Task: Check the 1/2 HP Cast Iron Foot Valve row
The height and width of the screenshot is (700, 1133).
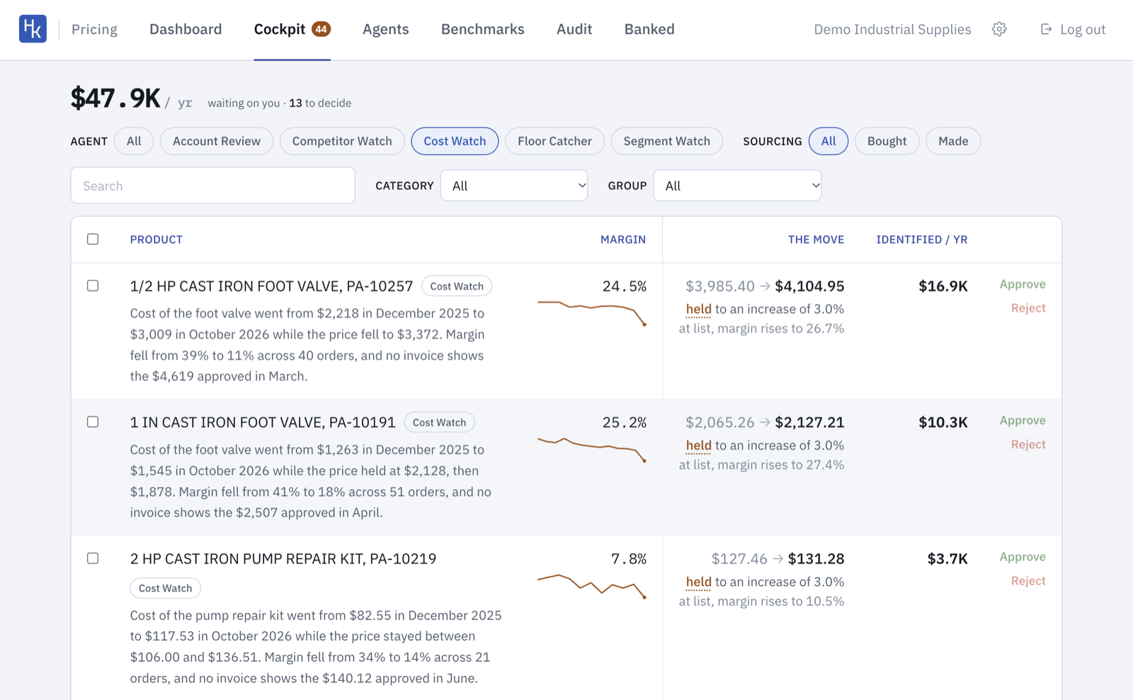Action: click(x=93, y=286)
